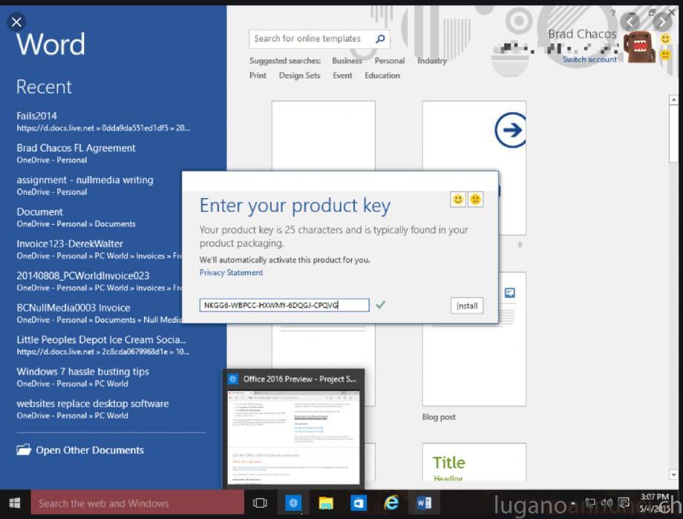Click inside the product key input field
This screenshot has width=683, height=519.
coord(284,305)
